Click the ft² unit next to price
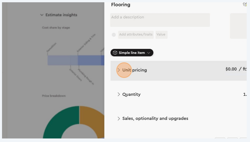Viewport: 250px width, 142px height. click(244, 69)
